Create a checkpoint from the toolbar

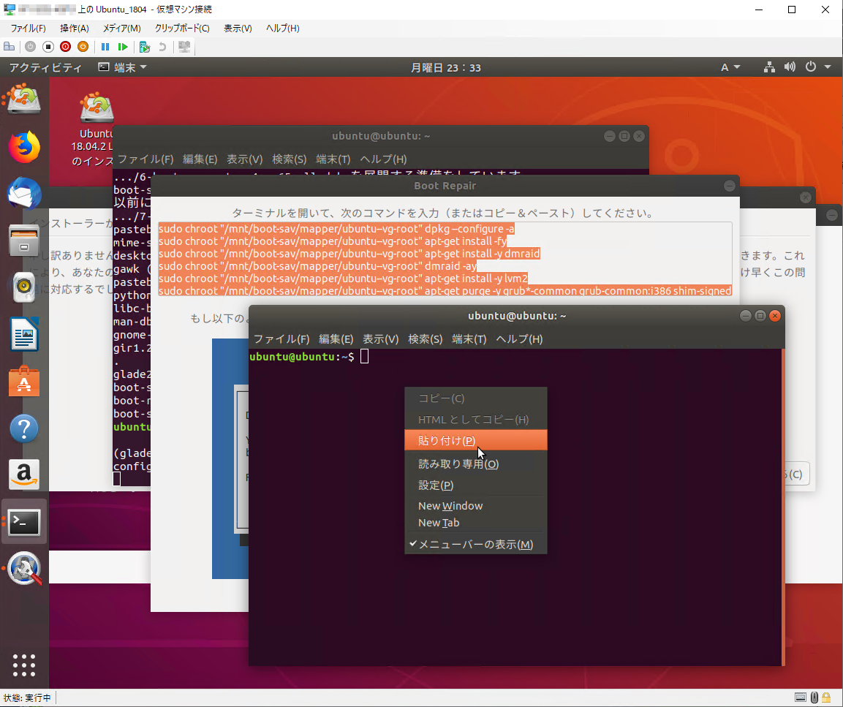tap(144, 47)
